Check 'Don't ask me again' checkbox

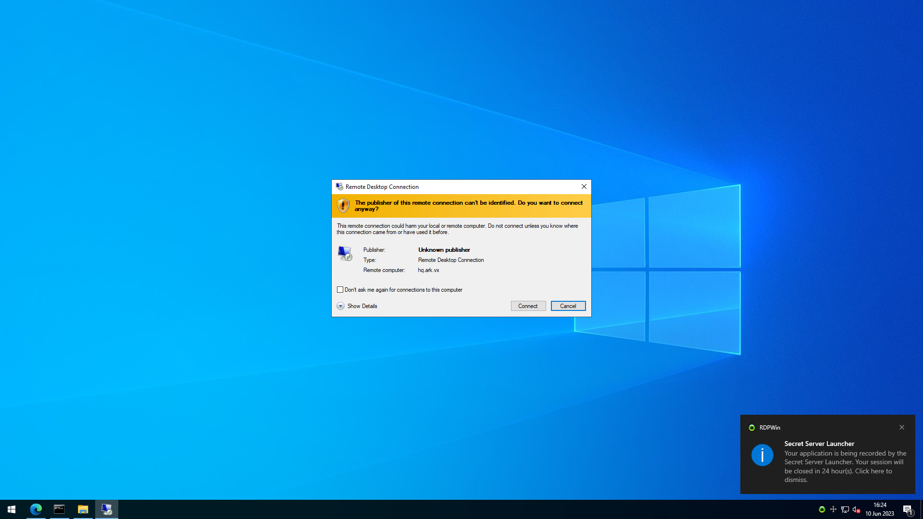[340, 290]
